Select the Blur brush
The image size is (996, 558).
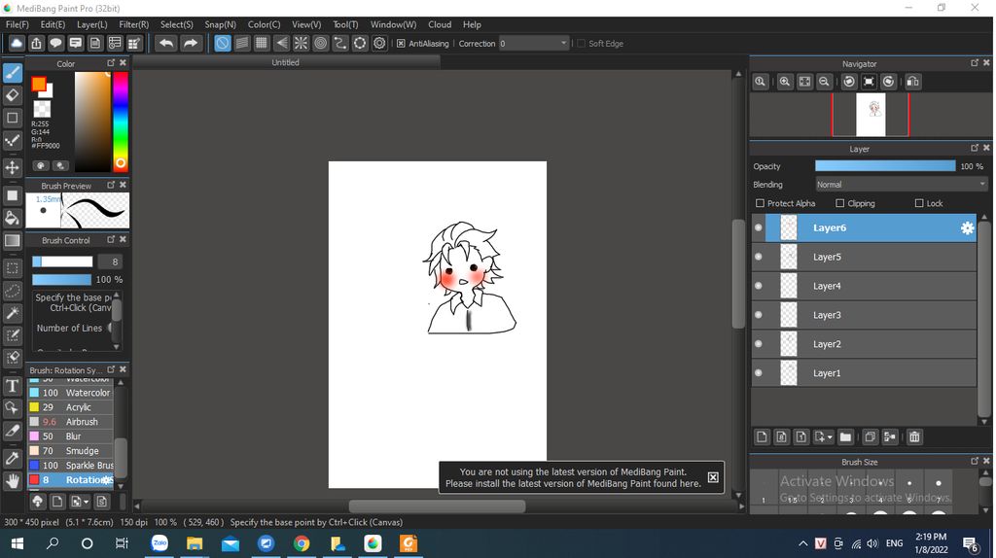(70, 436)
